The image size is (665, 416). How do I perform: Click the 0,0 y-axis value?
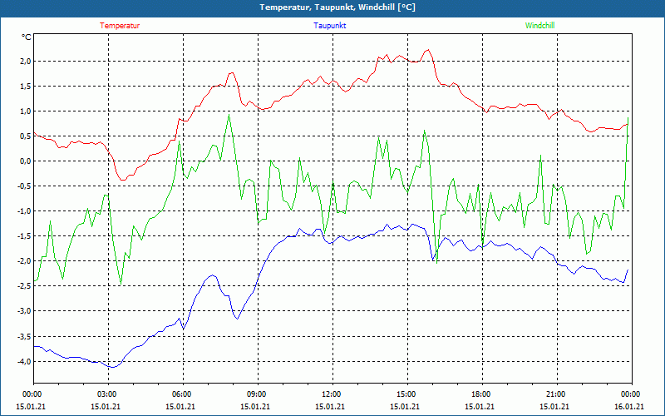(x=26, y=161)
